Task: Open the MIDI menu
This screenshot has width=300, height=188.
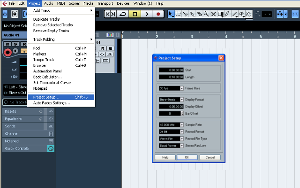Action: click(x=61, y=3)
